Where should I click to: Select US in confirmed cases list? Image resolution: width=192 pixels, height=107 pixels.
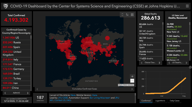click(16, 38)
